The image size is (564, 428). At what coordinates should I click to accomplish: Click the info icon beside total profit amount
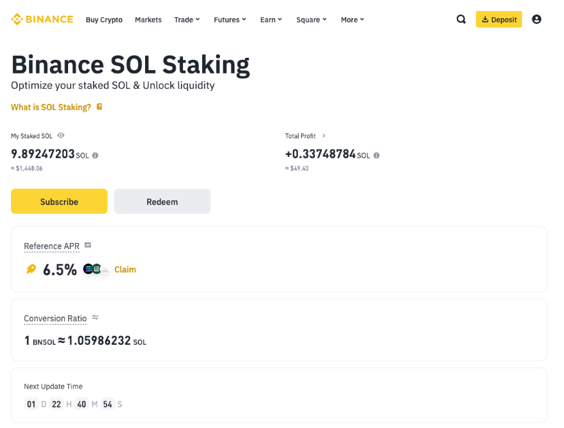coord(376,156)
